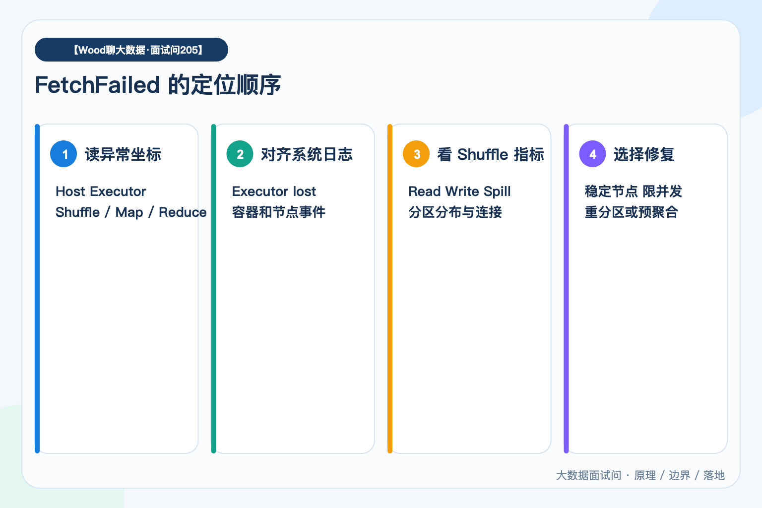The height and width of the screenshot is (508, 762).
Task: Click the purple number 4 badge
Action: pos(593,154)
